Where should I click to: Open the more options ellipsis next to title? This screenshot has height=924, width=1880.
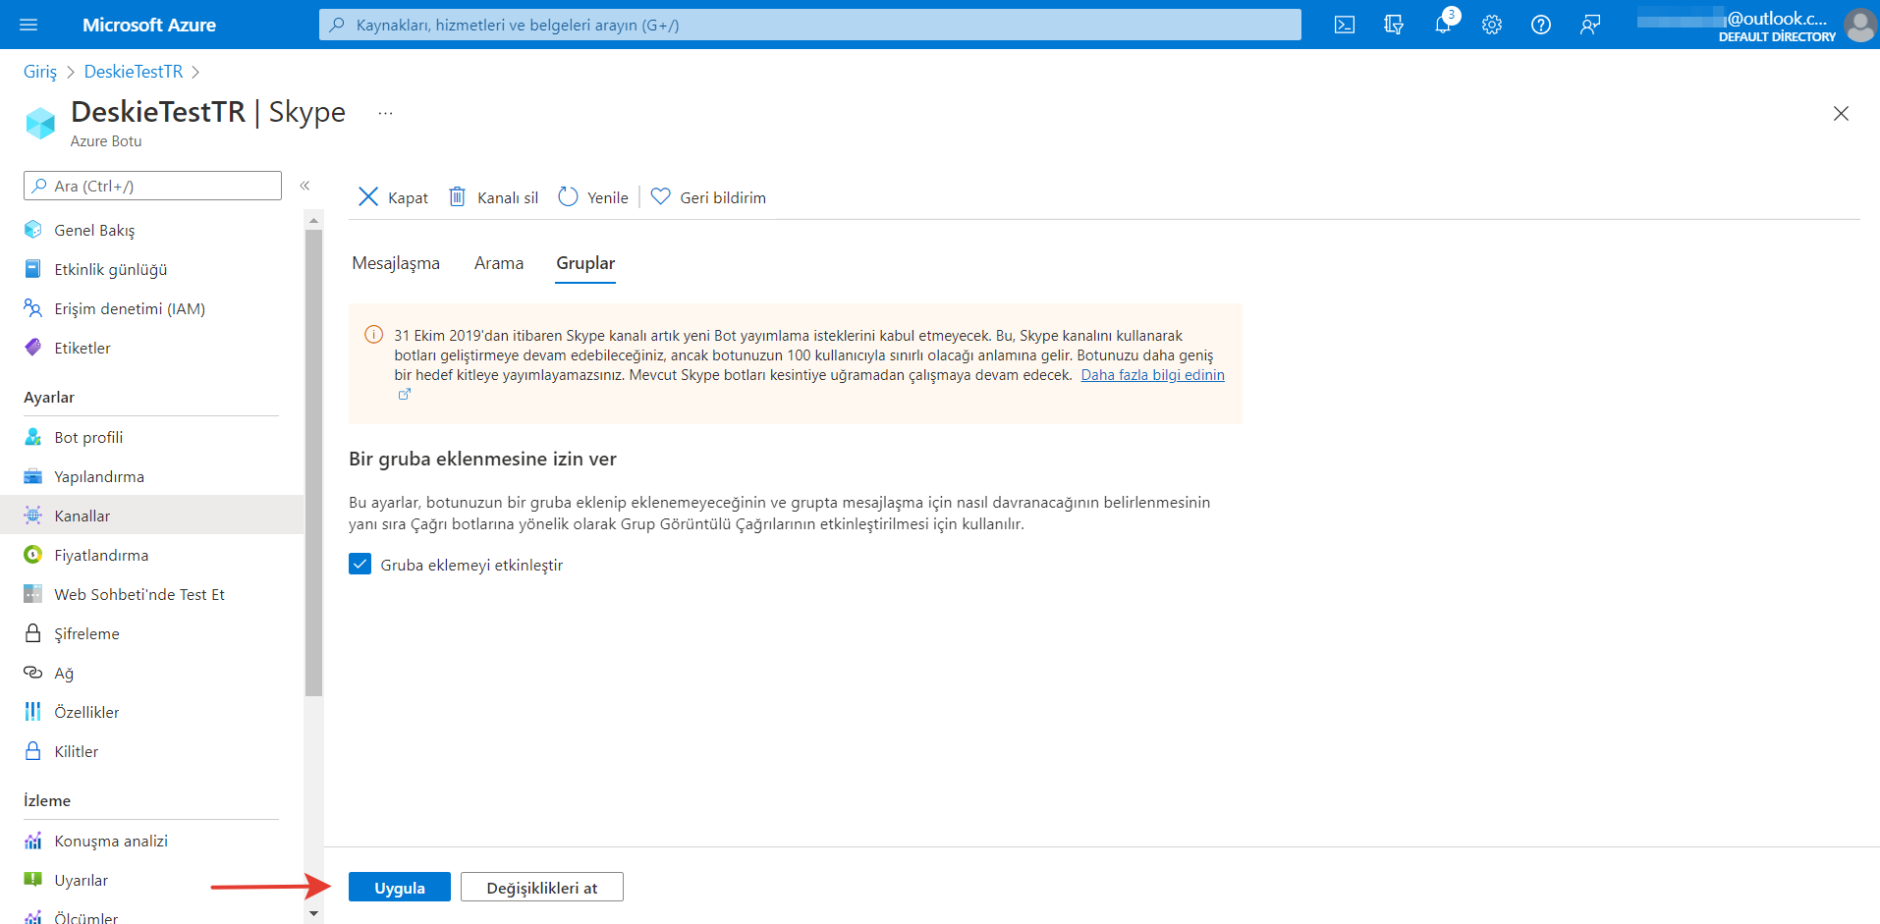(385, 113)
